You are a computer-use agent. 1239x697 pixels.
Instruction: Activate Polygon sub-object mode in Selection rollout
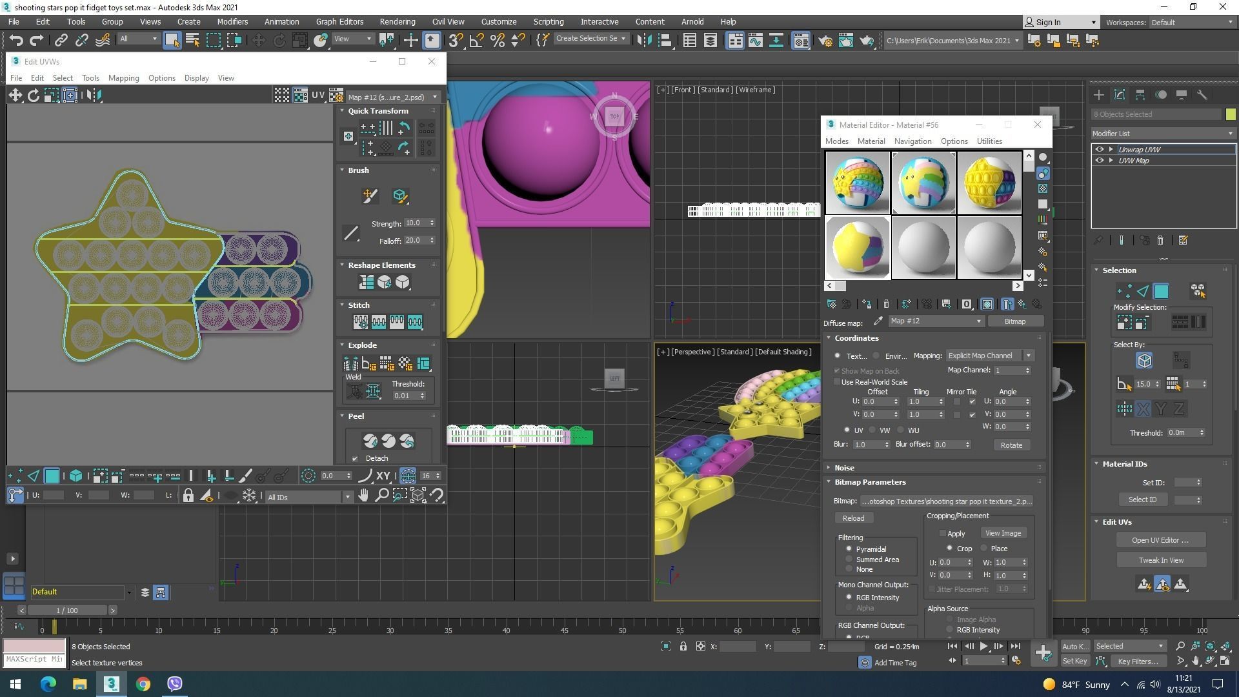click(x=1161, y=291)
